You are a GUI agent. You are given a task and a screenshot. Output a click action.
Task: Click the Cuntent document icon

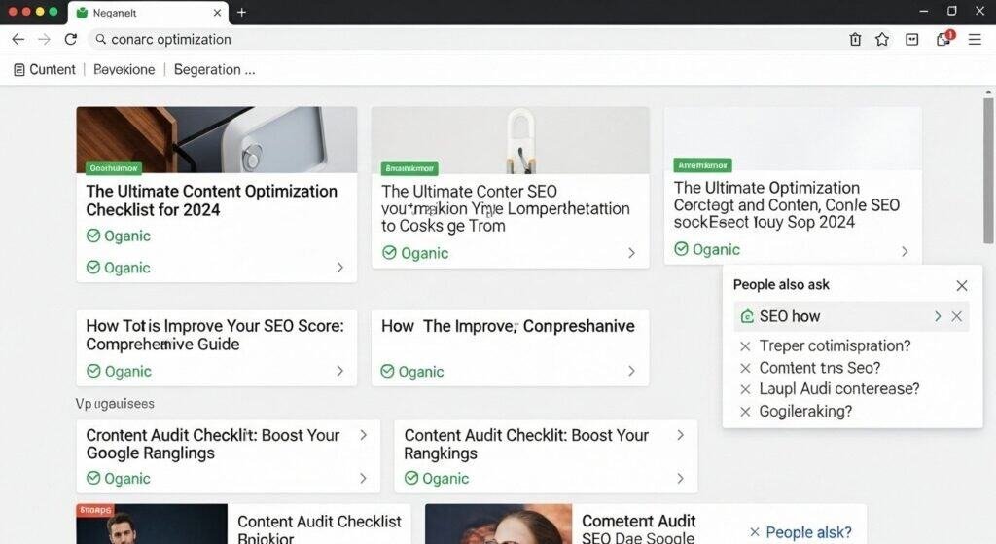click(x=19, y=70)
